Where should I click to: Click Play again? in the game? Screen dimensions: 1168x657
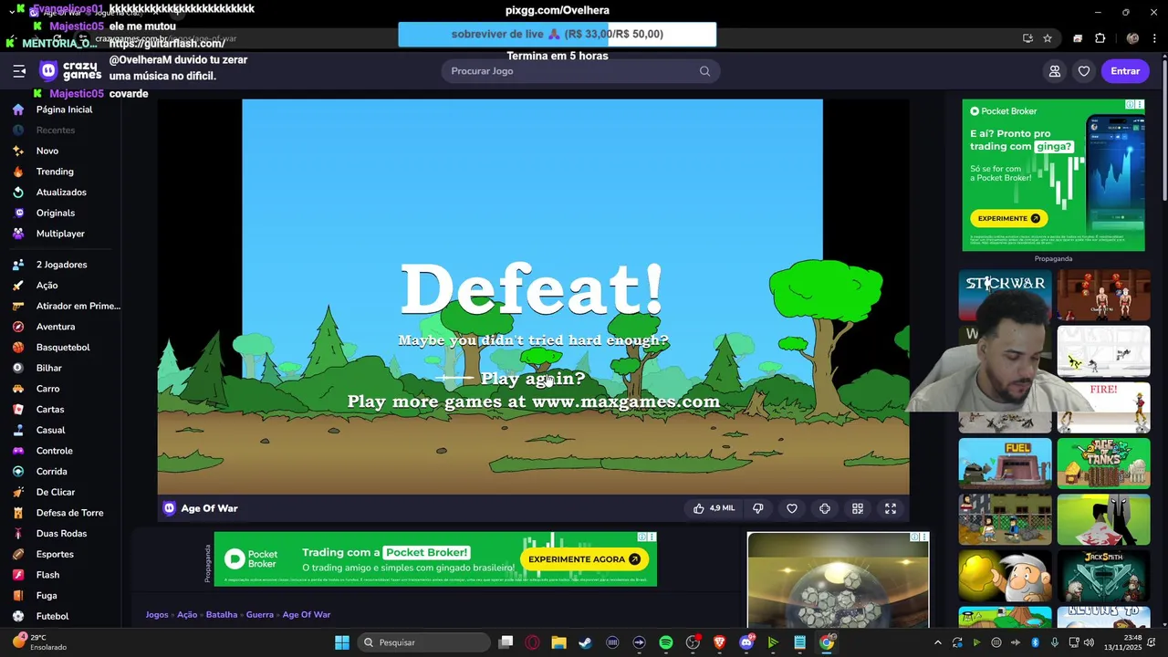click(x=533, y=379)
